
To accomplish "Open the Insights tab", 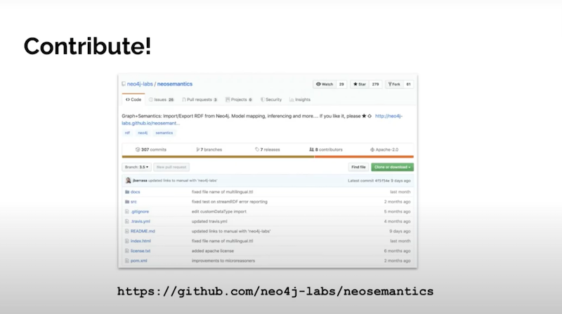I will click(300, 100).
